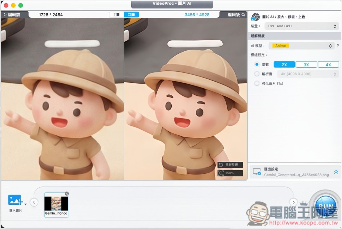Select the 強化圖片 (1x) radio option
The width and height of the screenshot is (342, 229).
click(x=257, y=83)
